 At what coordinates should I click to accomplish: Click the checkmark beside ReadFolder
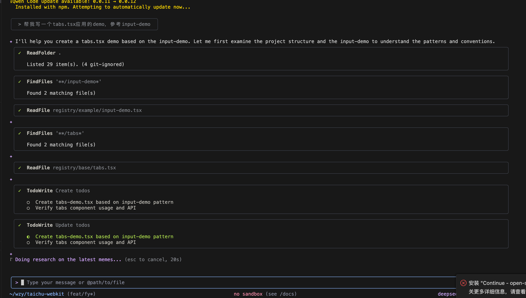tap(19, 53)
